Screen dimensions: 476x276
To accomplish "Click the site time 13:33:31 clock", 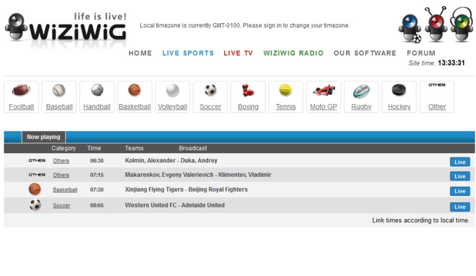I will tap(451, 63).
